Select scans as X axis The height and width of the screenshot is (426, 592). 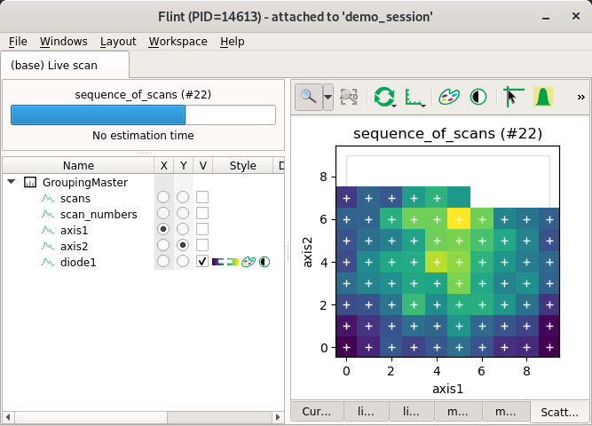click(x=163, y=197)
